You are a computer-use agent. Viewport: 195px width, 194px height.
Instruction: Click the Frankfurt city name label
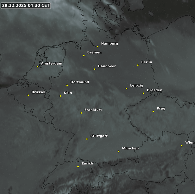coord(93,110)
